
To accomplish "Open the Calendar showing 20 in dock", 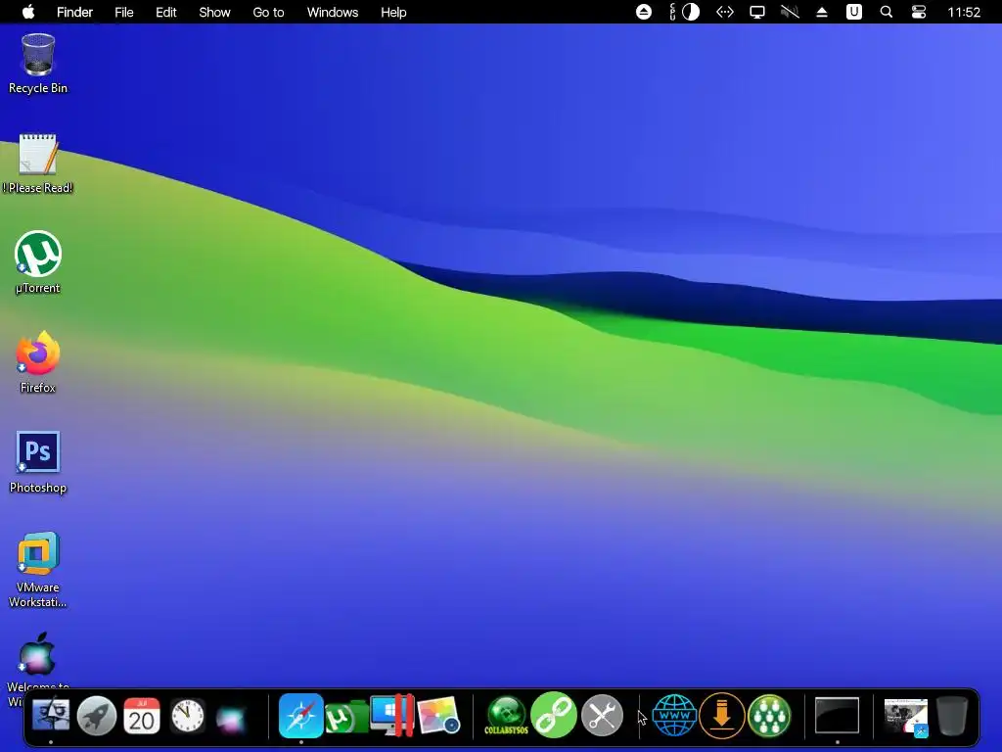I will [x=142, y=716].
